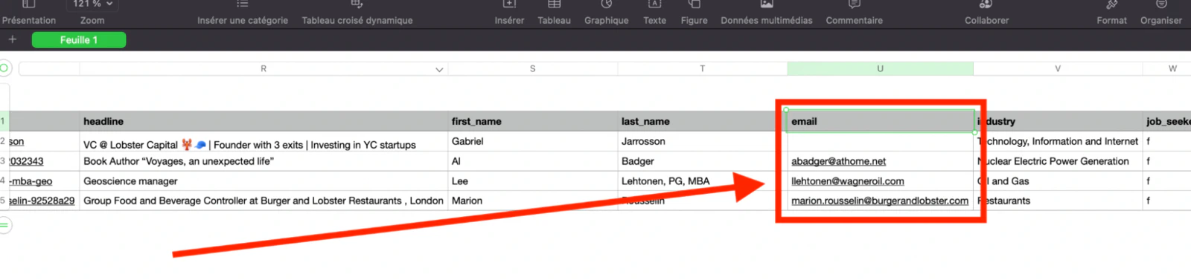This screenshot has width=1191, height=280.
Task: Open the Zoom percentage dropdown
Action: pyautogui.click(x=93, y=4)
